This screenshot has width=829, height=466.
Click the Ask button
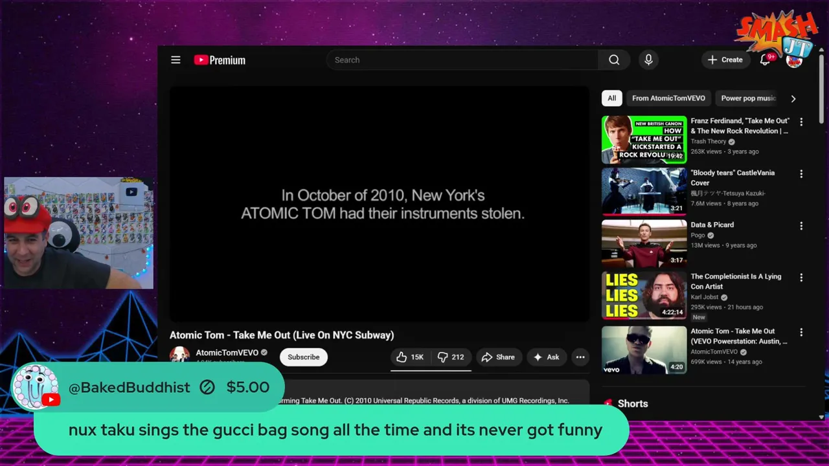point(546,357)
